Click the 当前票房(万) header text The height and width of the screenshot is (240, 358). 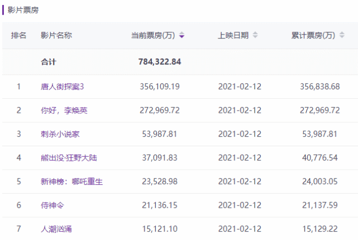click(x=153, y=35)
